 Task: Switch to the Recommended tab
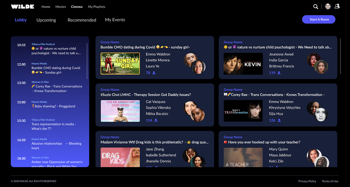(x=82, y=20)
